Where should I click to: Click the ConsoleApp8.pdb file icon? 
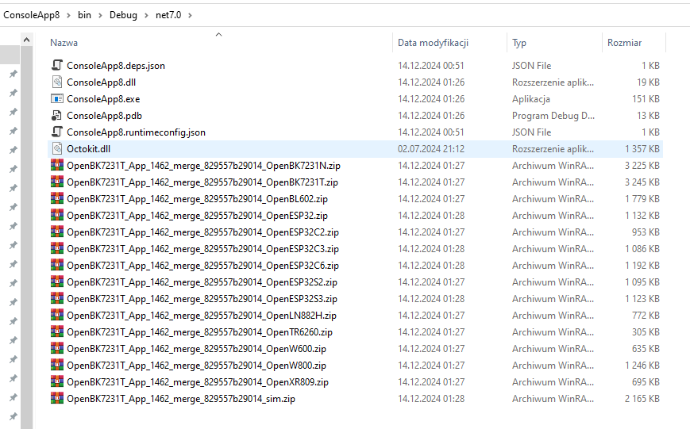[57, 116]
